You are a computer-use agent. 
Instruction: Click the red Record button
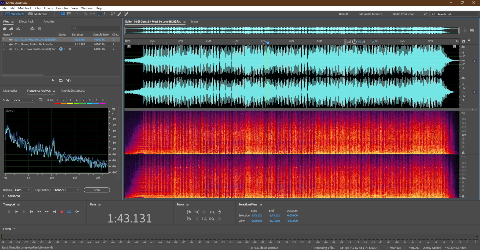click(x=62, y=212)
